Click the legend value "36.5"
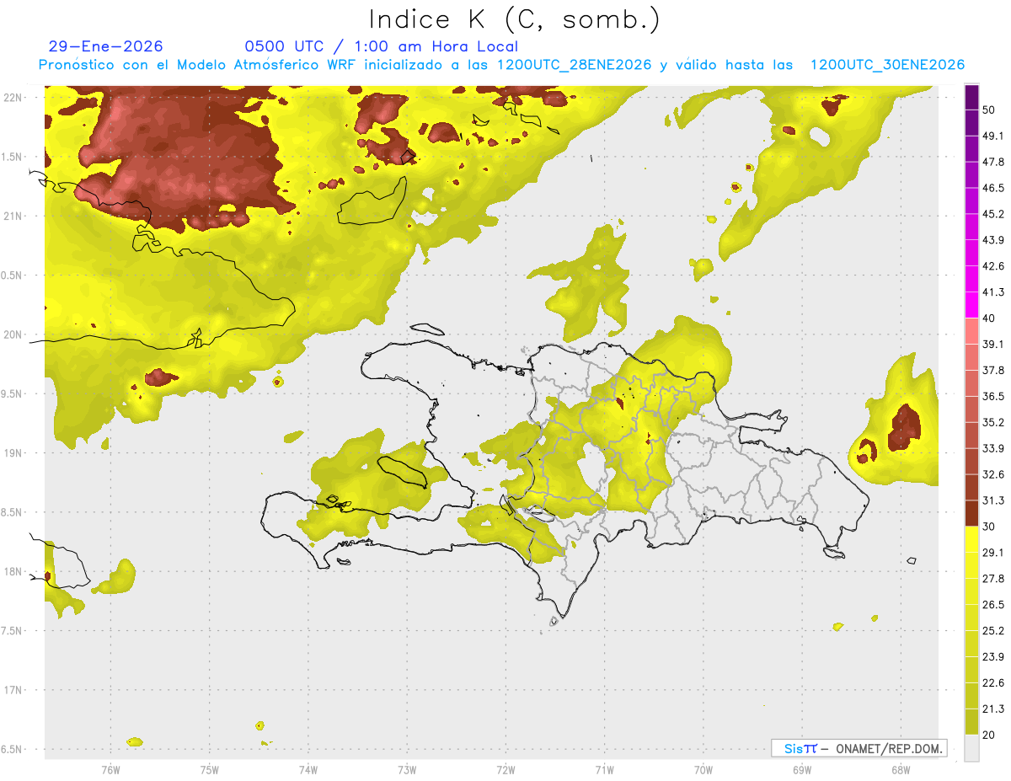 pos(993,396)
